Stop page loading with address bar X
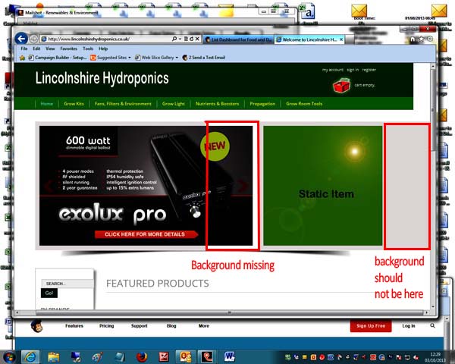Viewport: 455px width, 364px height. pos(197,39)
